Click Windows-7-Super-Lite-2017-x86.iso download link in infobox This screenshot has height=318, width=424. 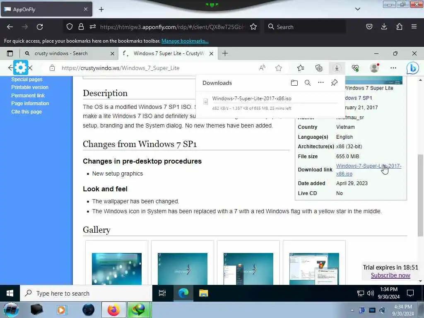(369, 170)
